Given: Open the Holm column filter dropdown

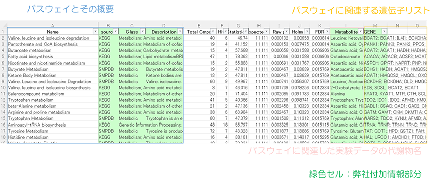Looking at the screenshot, I should 307,31.
